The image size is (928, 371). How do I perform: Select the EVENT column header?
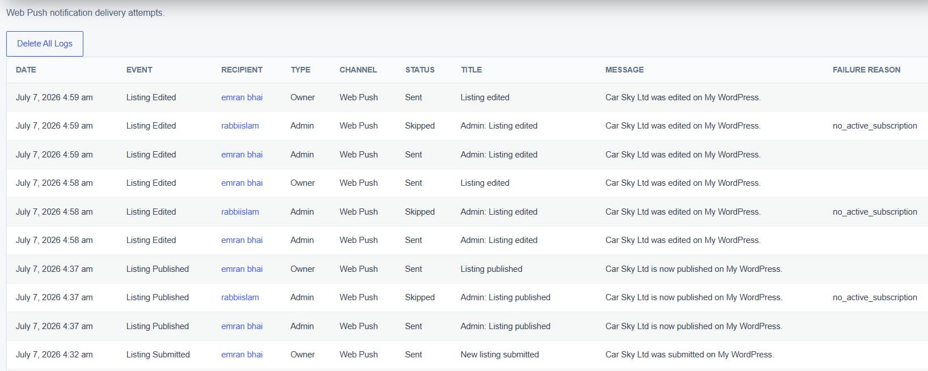click(139, 70)
